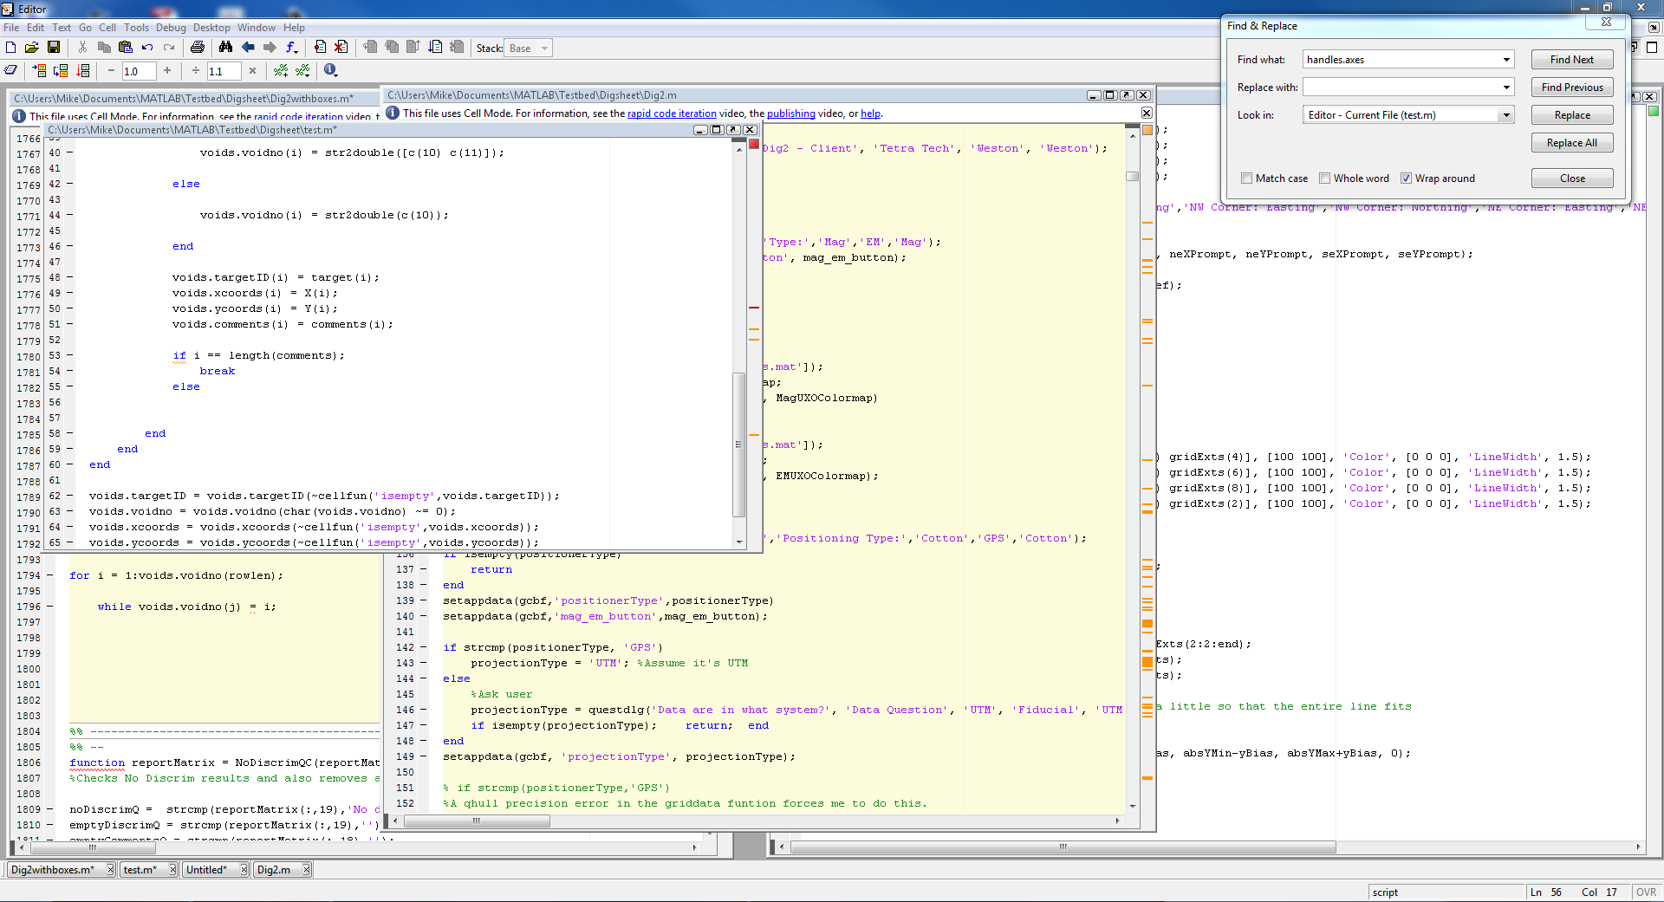1664x902 pixels.
Task: Open file with the folder icon
Action: (x=32, y=48)
